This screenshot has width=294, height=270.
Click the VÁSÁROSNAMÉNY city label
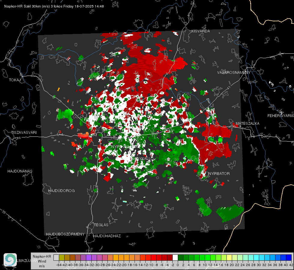(234, 73)
